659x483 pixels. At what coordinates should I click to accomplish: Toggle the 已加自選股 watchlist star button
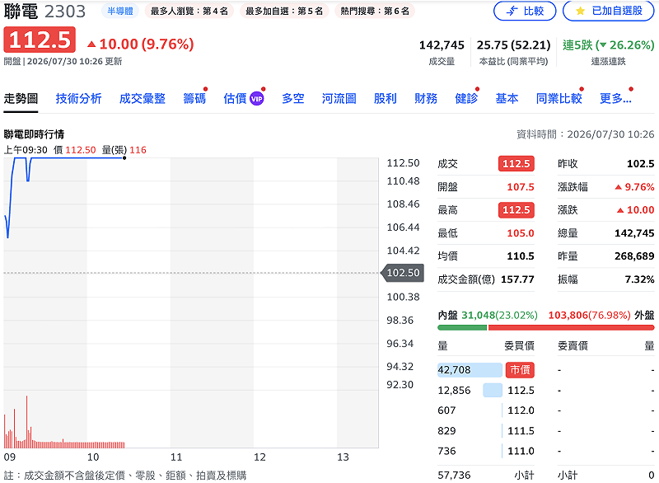tap(608, 11)
